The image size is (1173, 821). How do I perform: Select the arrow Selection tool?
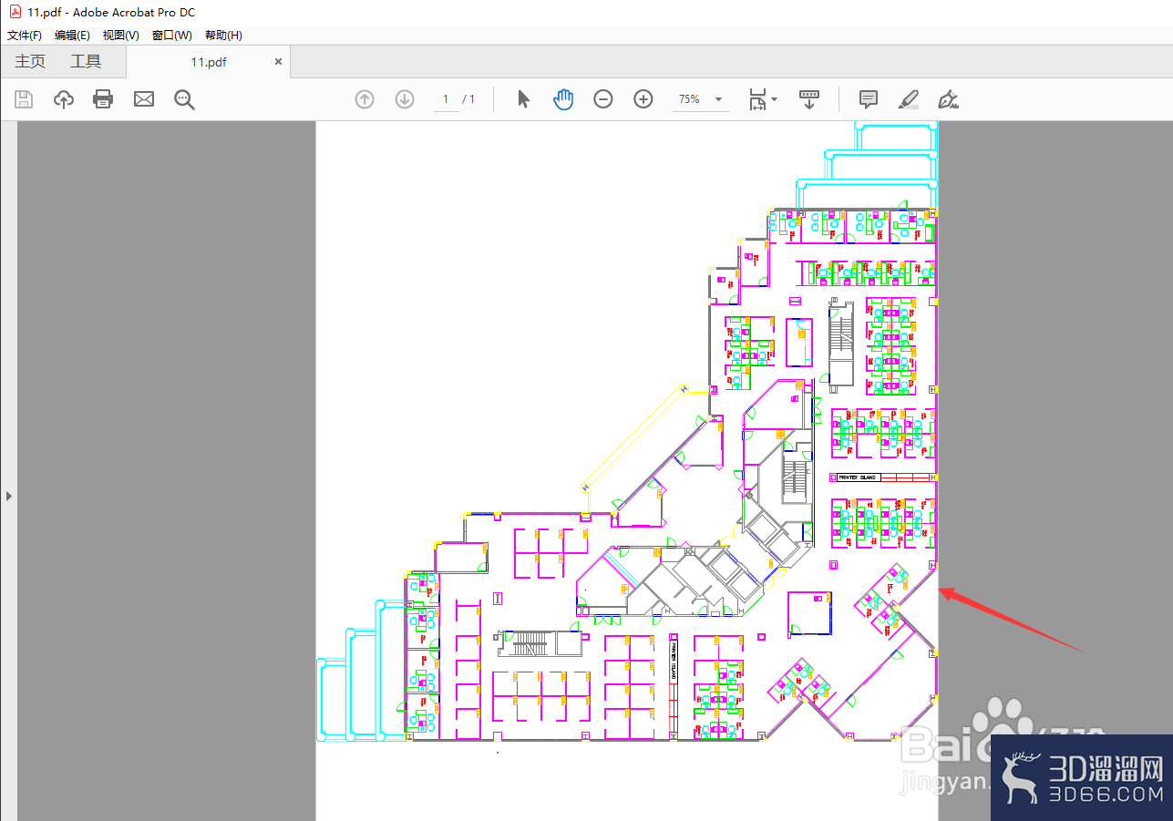[523, 99]
